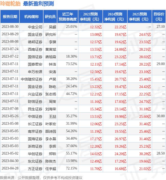Click the 24.67亿 profit value

pos(145,34)
